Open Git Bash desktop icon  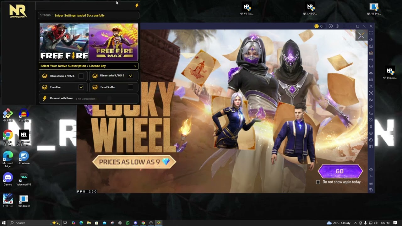coord(8,115)
